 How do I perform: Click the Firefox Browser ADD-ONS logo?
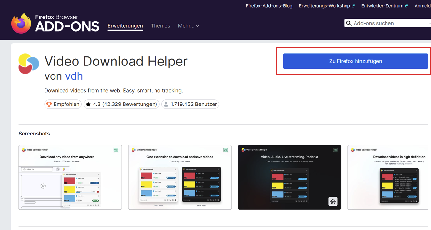55,23
